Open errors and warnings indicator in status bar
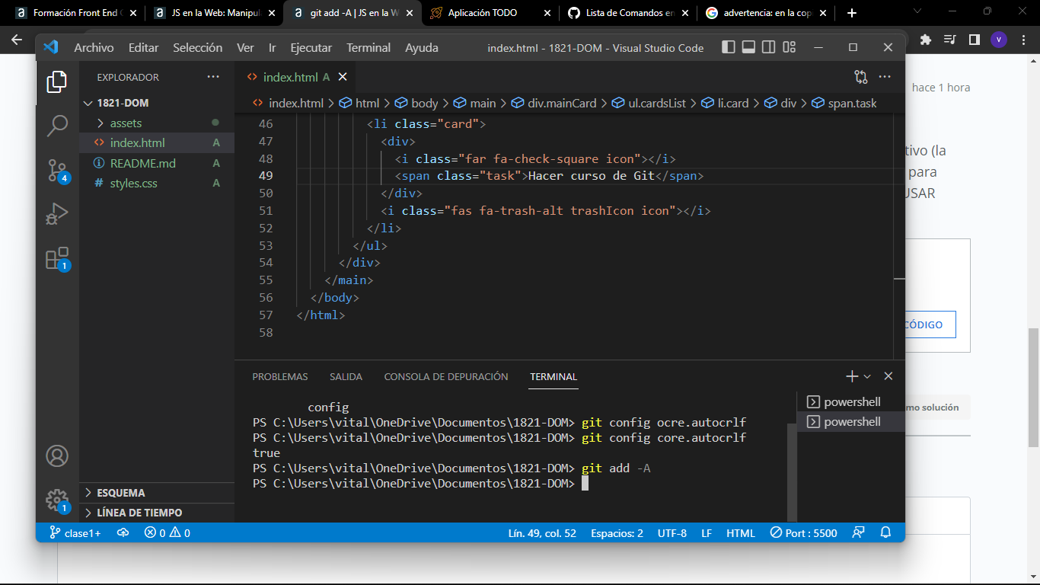Image resolution: width=1040 pixels, height=585 pixels. [167, 533]
